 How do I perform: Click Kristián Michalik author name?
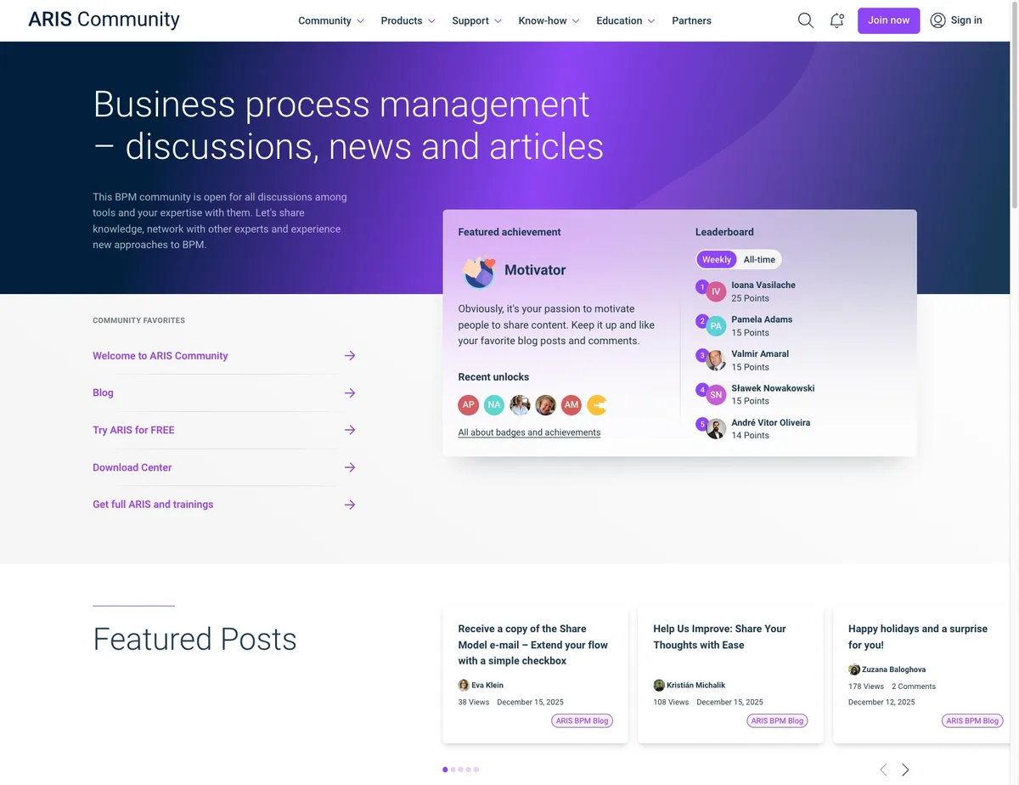tap(695, 686)
